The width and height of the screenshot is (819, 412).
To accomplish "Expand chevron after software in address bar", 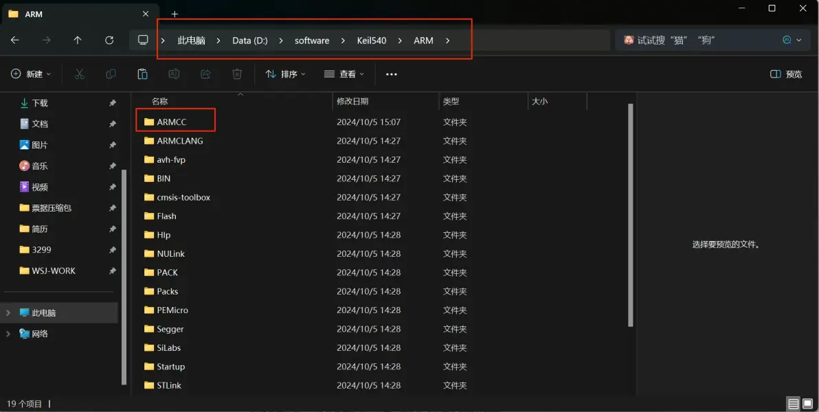I will click(343, 41).
